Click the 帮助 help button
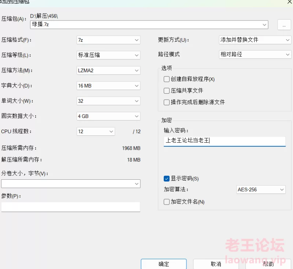Viewport: 293px width, 269px height. pyautogui.click(x=268, y=264)
